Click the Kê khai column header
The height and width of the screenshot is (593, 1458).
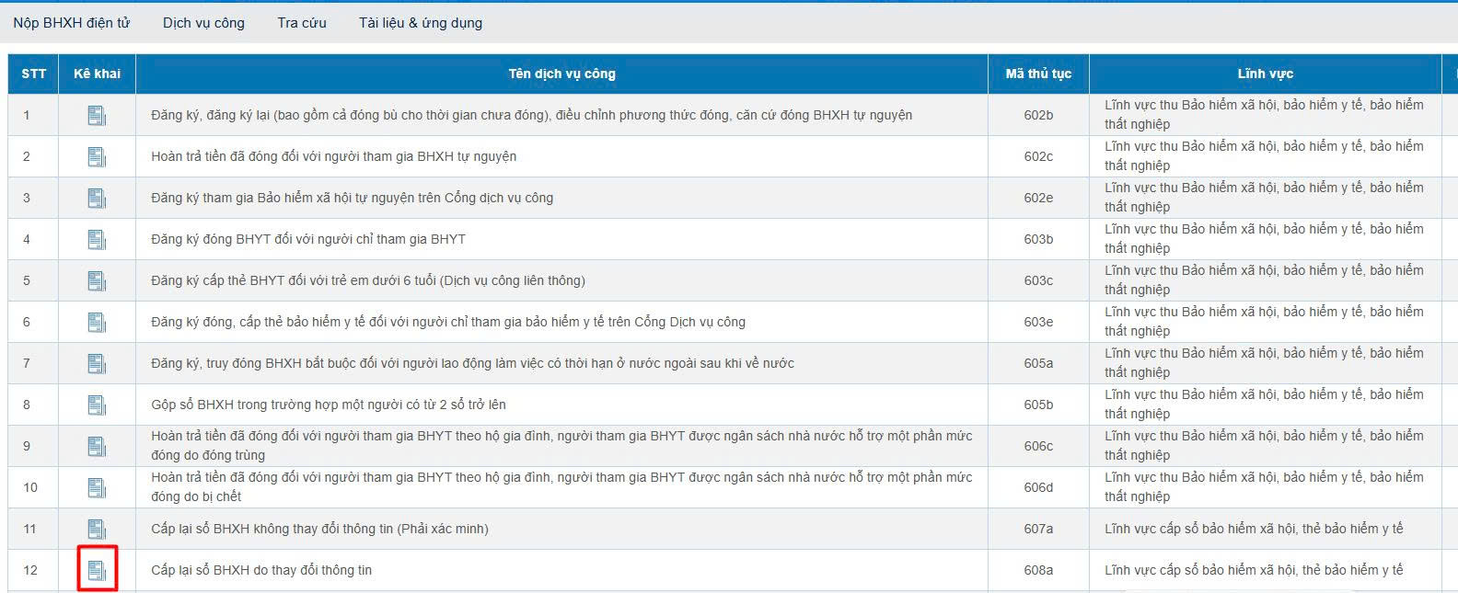(x=98, y=74)
